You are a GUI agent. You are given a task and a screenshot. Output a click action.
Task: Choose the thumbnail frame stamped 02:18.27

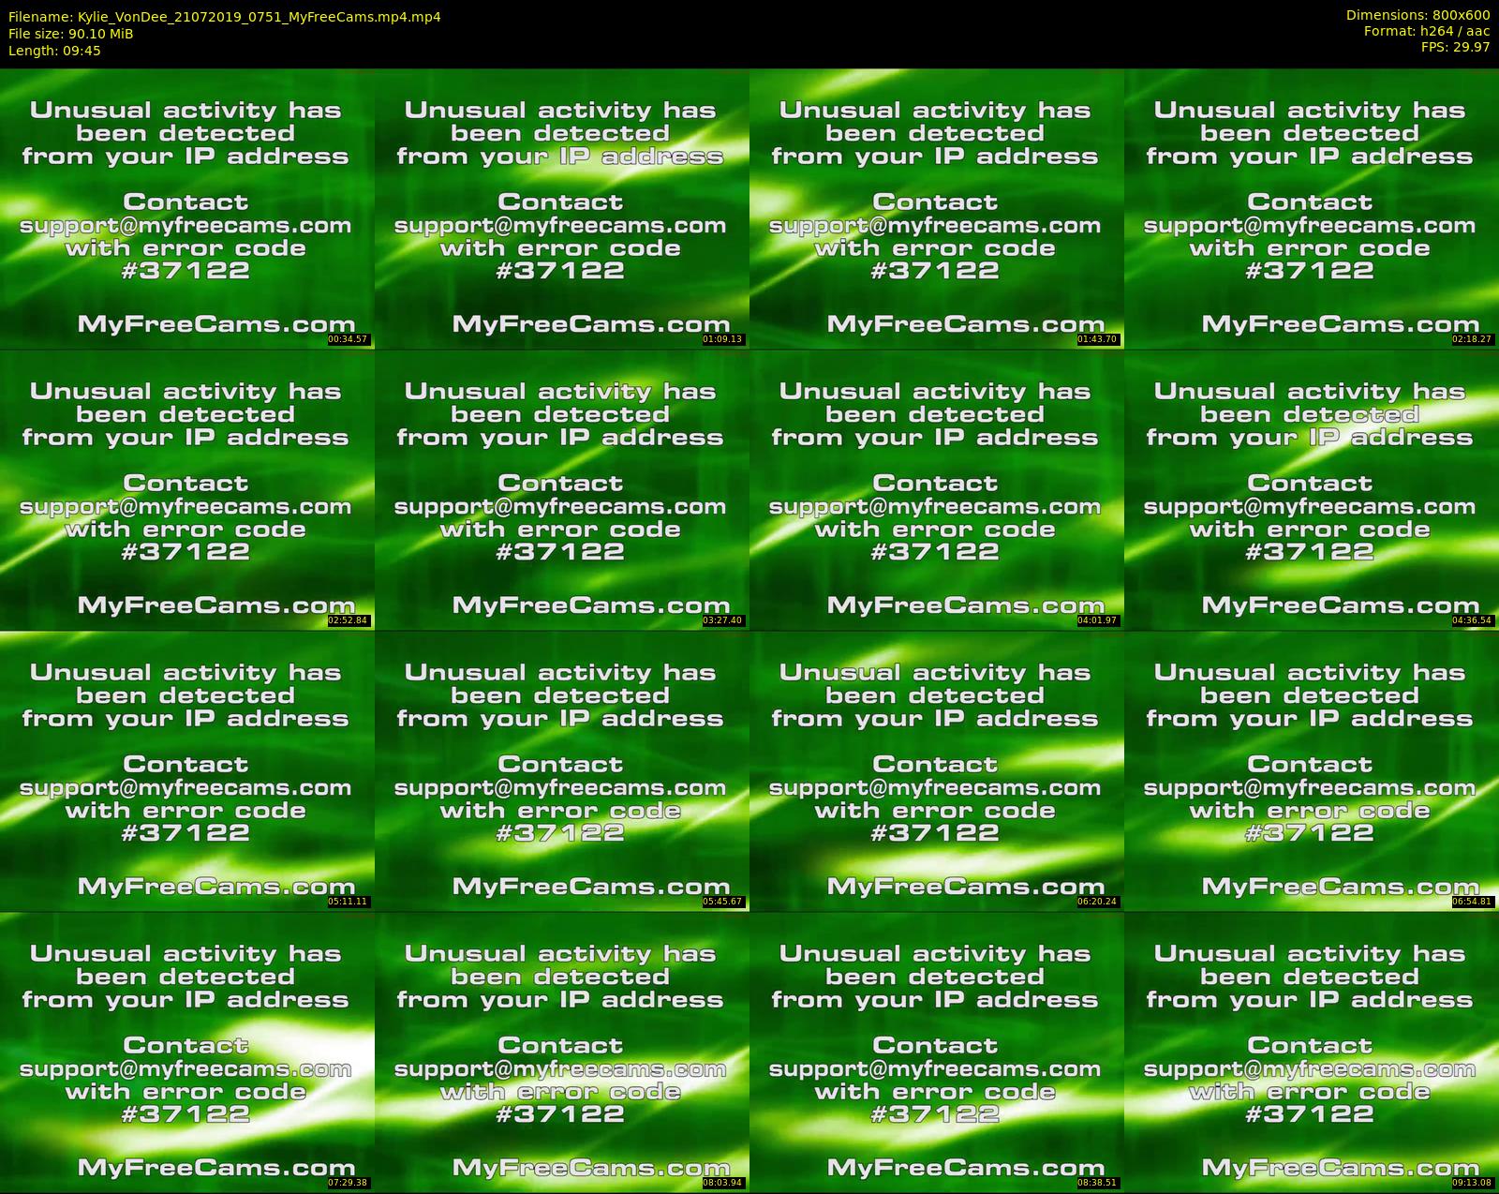(x=1312, y=208)
